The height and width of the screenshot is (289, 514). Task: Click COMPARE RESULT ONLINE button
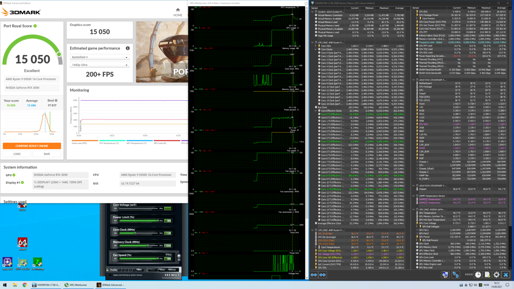point(32,146)
